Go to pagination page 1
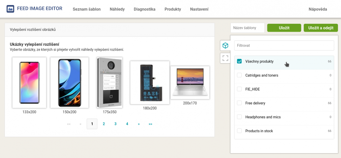This screenshot has width=341, height=158. tap(92, 124)
